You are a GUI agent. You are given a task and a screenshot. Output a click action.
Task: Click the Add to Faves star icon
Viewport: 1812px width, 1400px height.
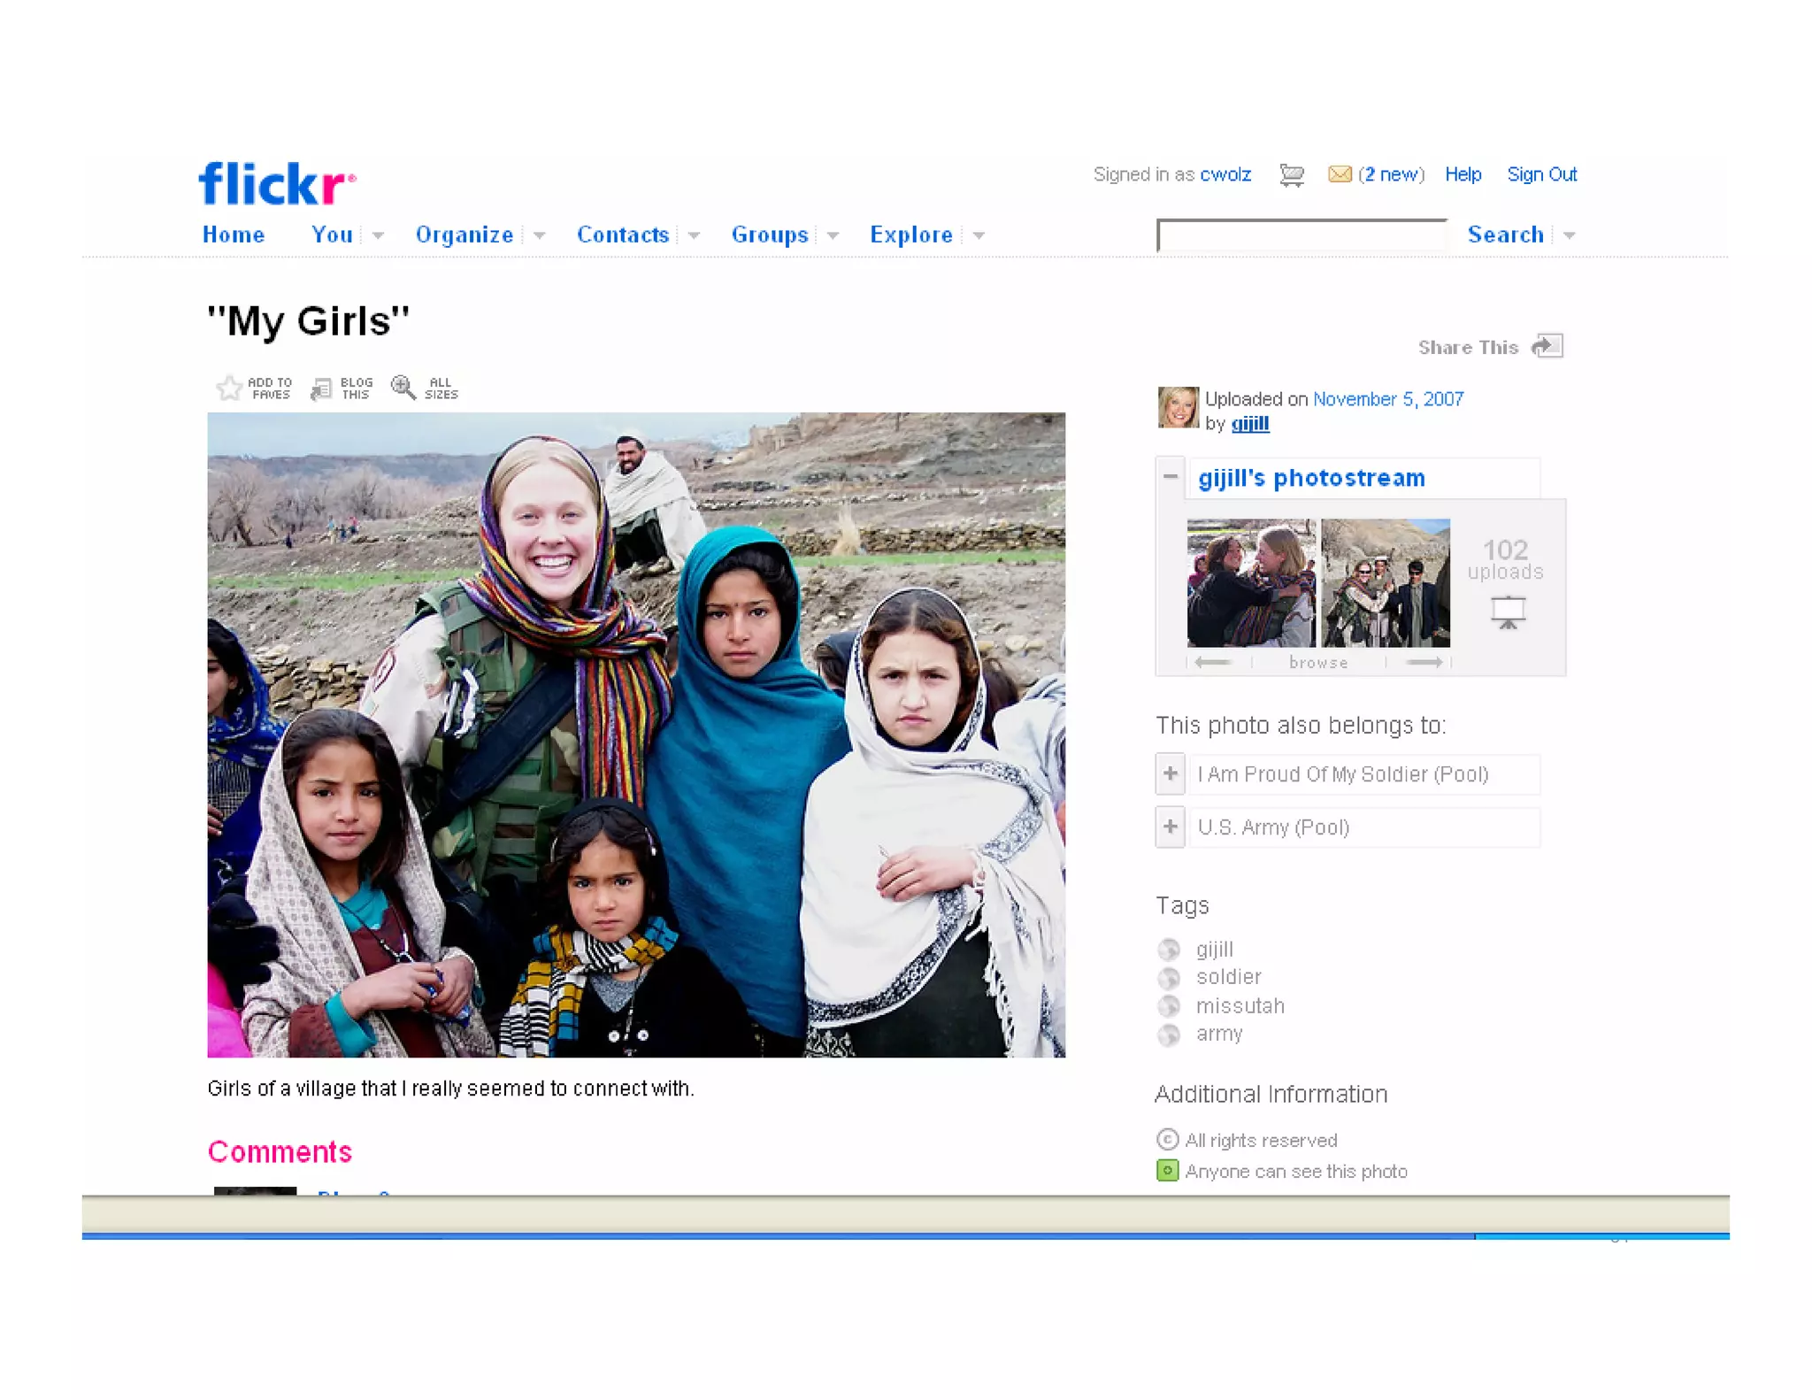click(x=229, y=388)
